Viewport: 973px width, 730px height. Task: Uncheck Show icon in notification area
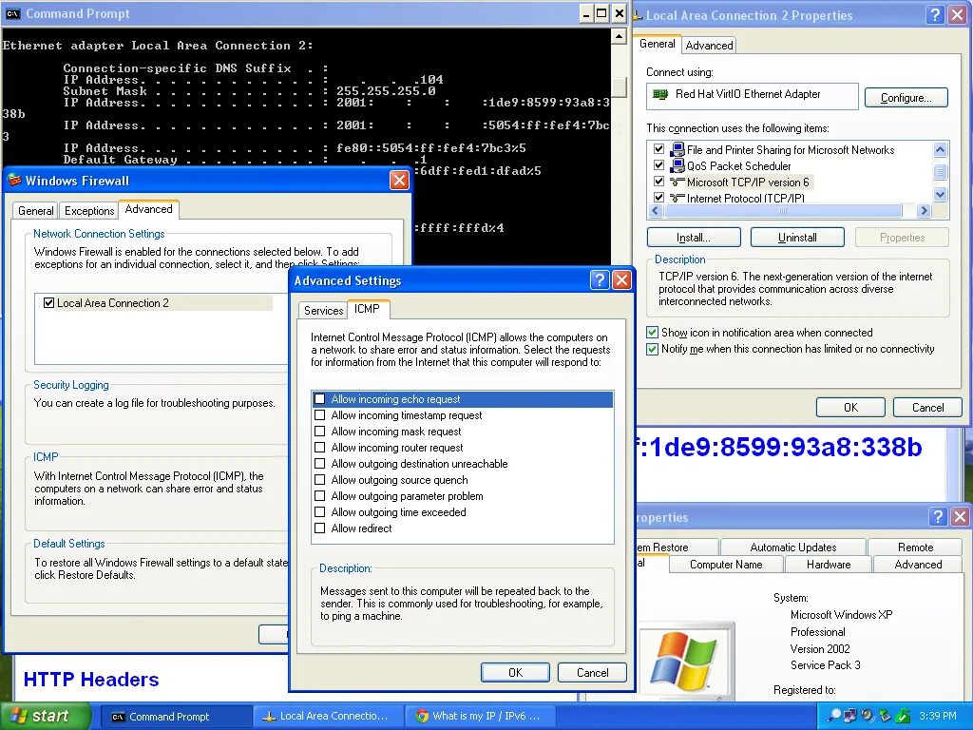(652, 333)
